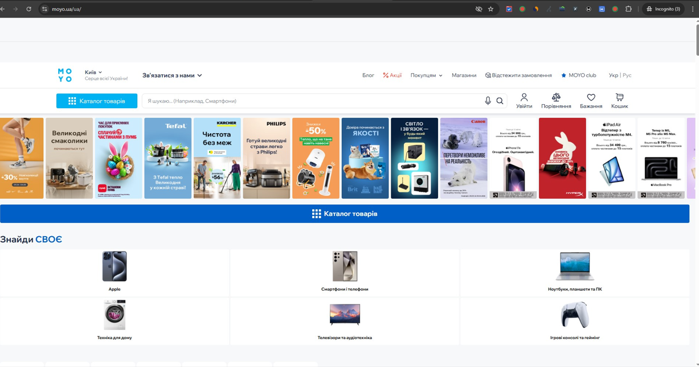Open the Tefal banner

pyautogui.click(x=167, y=158)
